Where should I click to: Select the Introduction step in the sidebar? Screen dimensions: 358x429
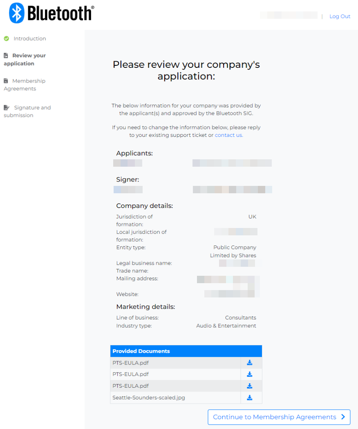tap(29, 38)
